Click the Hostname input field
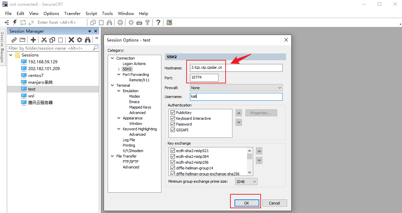 coord(236,68)
